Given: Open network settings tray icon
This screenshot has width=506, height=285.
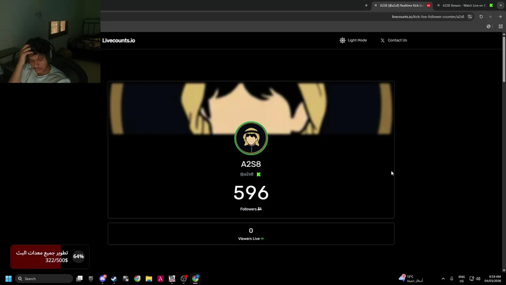Looking at the screenshot, I should click(x=472, y=279).
